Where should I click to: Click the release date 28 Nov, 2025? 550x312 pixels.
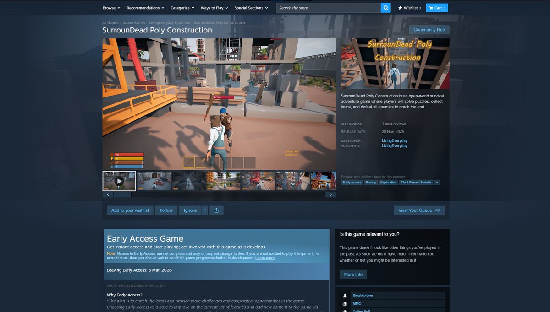click(393, 131)
